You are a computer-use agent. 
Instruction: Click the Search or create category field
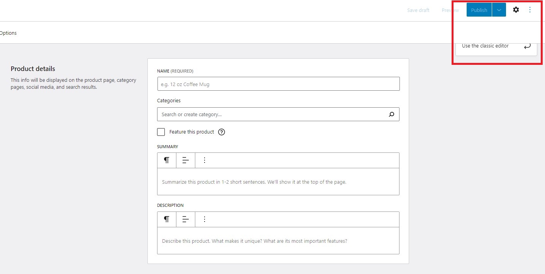[270, 114]
